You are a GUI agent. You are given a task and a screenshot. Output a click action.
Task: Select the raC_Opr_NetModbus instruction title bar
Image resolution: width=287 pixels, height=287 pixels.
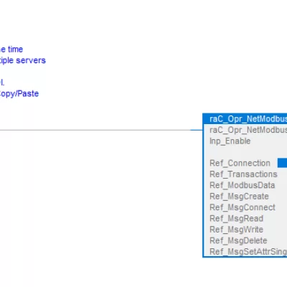click(x=245, y=119)
